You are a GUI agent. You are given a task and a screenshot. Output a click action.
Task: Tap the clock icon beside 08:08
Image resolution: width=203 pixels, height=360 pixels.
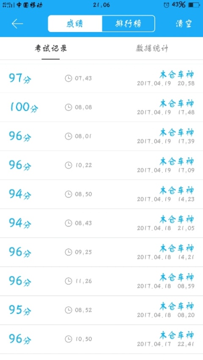(69, 108)
